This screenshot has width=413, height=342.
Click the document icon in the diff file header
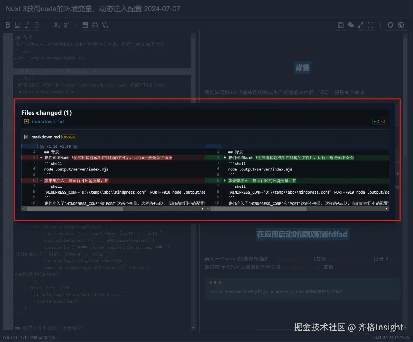[26, 137]
